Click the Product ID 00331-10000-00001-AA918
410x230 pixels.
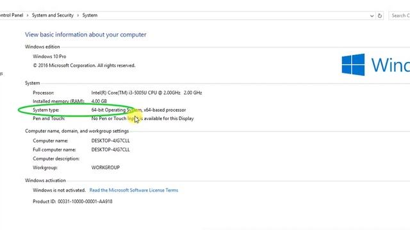coord(72,201)
